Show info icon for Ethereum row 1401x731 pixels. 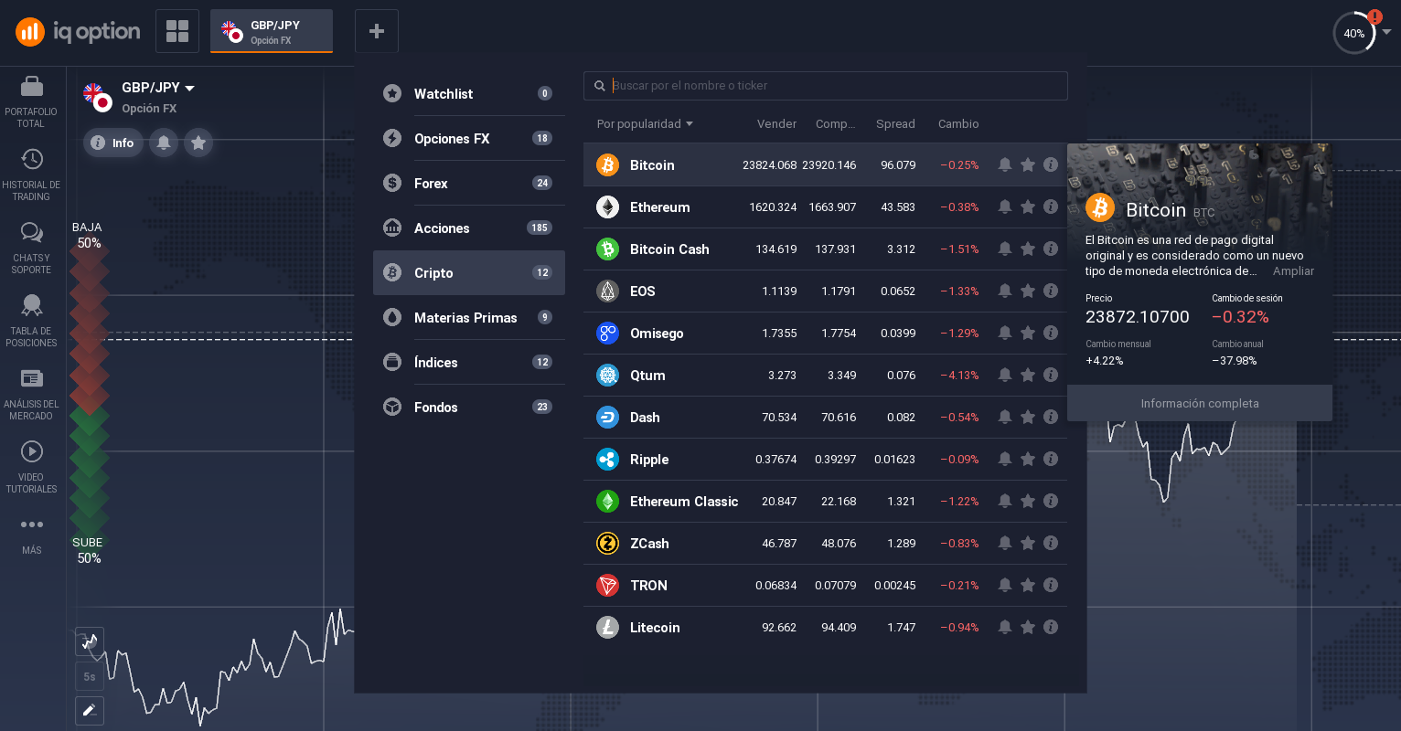click(x=1051, y=207)
